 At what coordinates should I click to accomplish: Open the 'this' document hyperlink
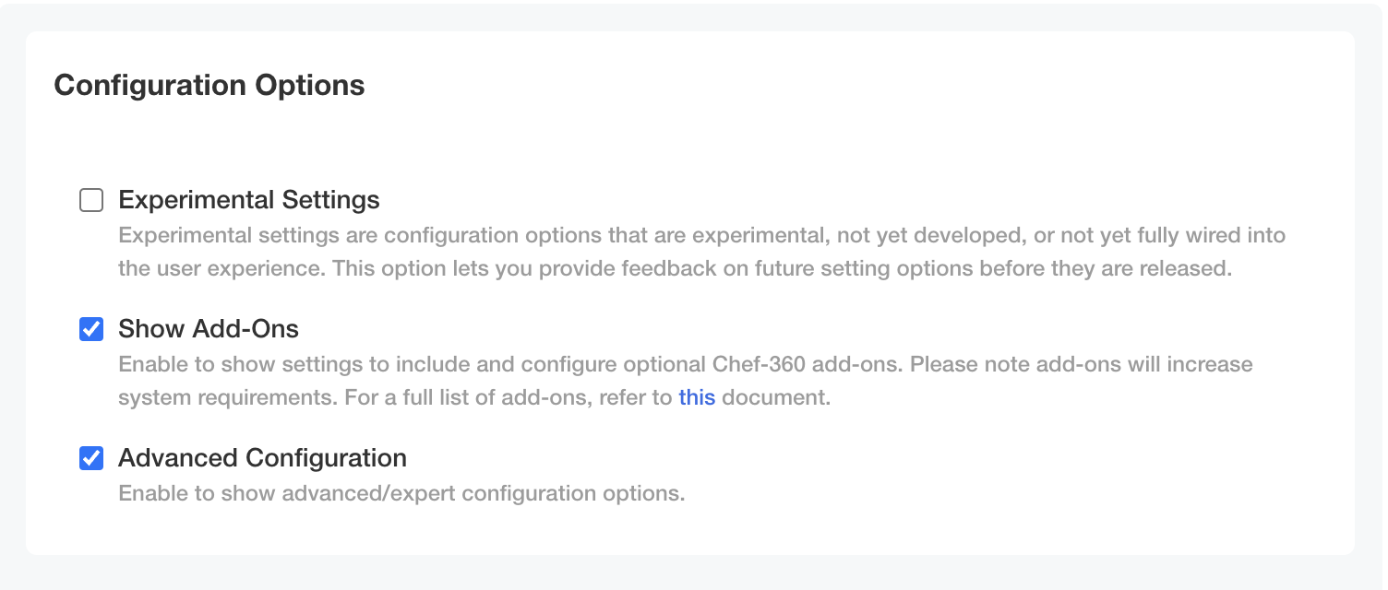[x=697, y=397]
